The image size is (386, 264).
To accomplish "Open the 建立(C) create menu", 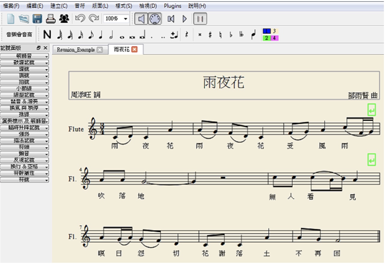I will click(x=59, y=6).
